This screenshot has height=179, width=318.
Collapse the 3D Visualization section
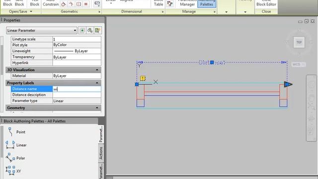97,70
